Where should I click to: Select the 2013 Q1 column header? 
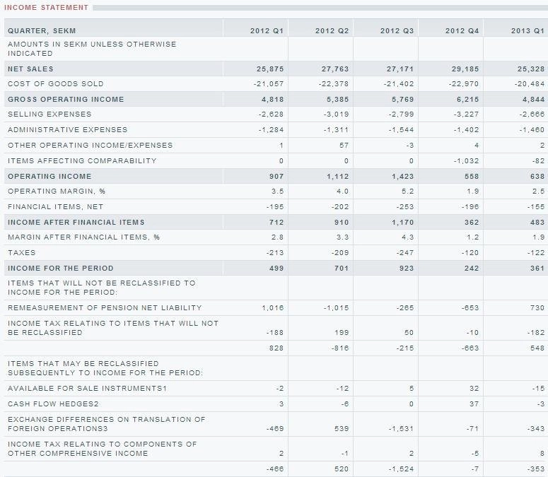[527, 30]
